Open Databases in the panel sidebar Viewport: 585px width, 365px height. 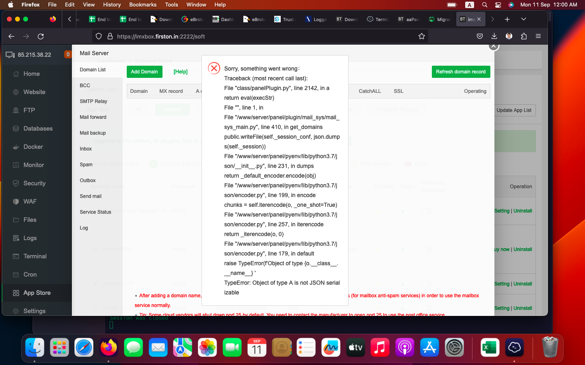38,129
